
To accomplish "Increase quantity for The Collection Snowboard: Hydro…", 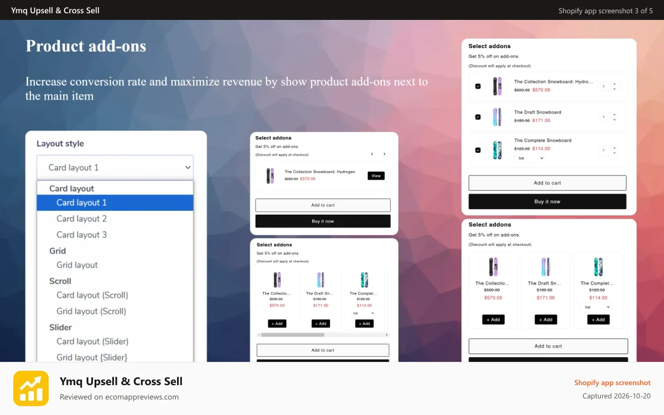I will coord(614,84).
